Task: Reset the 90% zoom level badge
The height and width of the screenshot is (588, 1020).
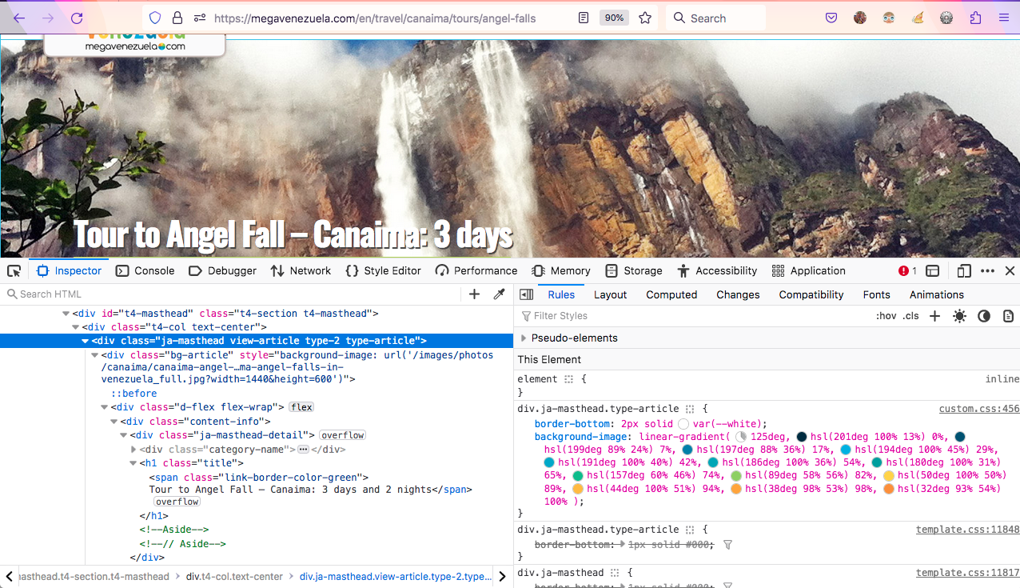Action: (x=613, y=18)
